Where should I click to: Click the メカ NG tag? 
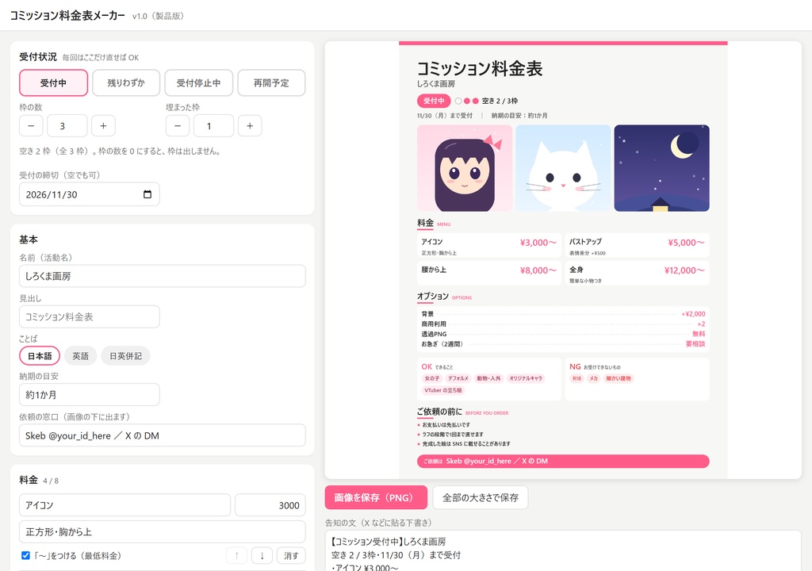593,378
